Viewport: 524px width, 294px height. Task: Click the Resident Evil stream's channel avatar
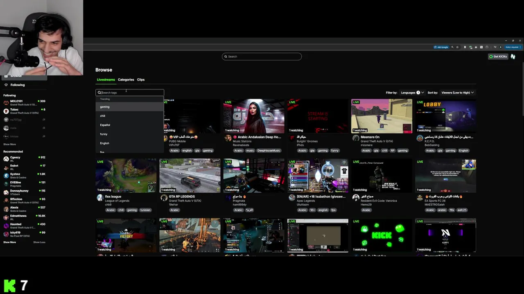(x=356, y=198)
